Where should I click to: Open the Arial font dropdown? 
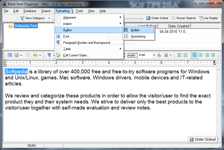[x=154, y=55]
